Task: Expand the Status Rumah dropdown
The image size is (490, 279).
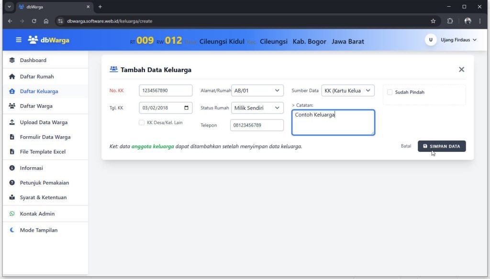Action: click(x=257, y=108)
